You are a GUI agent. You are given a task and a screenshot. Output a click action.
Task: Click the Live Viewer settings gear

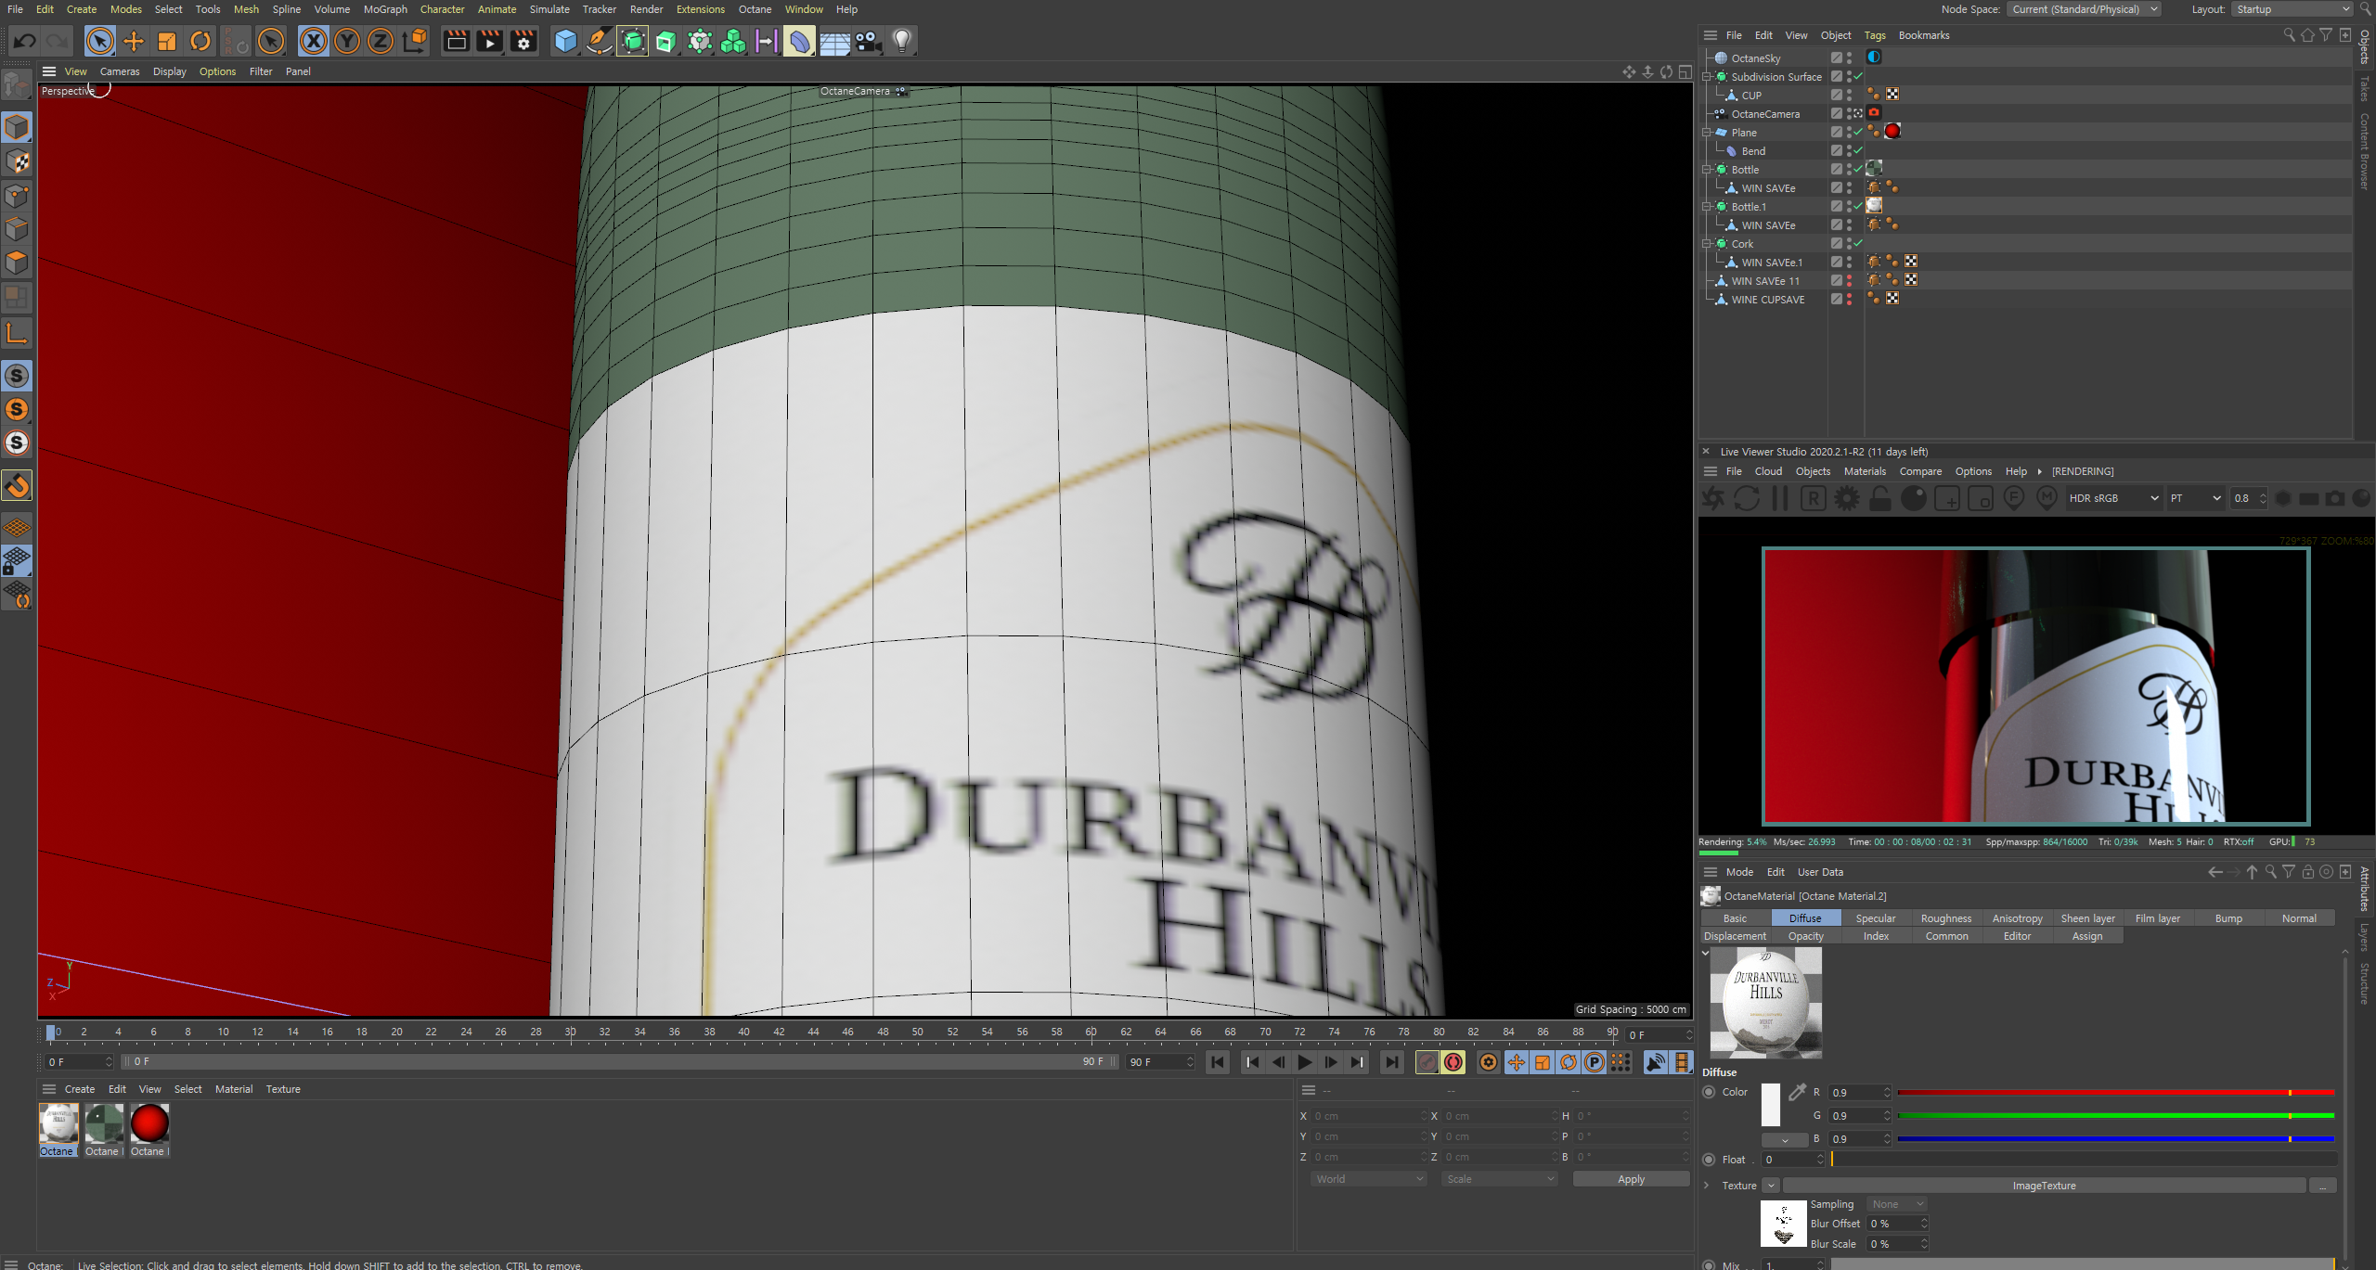1847,499
